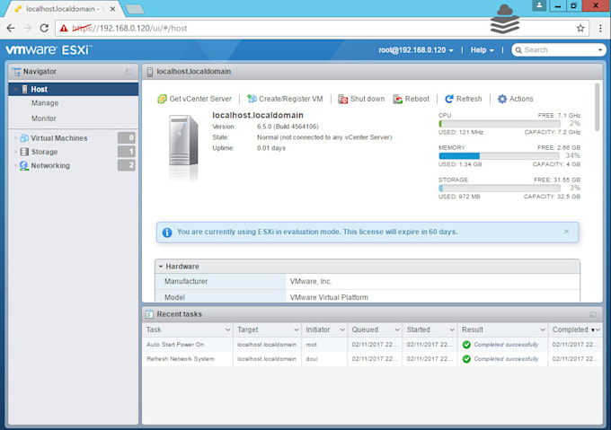Select Manage in the Navigator
611x430 pixels.
click(45, 103)
